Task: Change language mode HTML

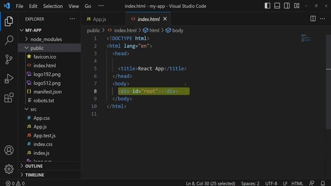Action: [x=297, y=183]
